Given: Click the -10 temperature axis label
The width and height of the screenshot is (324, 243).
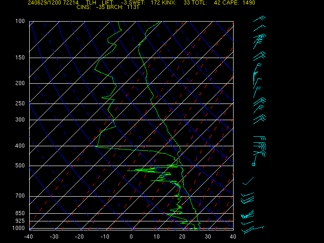Looking at the screenshot, I should (x=105, y=237).
